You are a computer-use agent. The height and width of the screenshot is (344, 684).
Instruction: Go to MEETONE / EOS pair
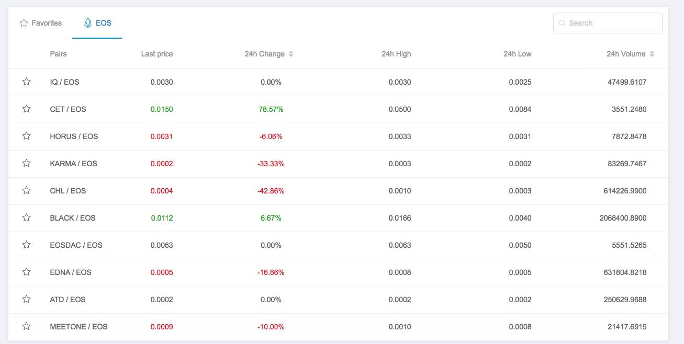(79, 327)
